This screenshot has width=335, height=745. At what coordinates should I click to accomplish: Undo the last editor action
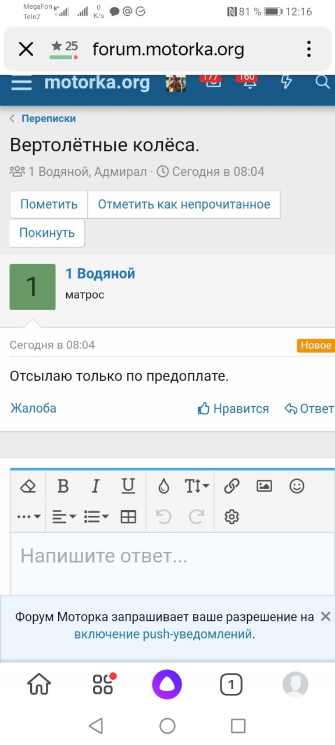[x=163, y=516]
